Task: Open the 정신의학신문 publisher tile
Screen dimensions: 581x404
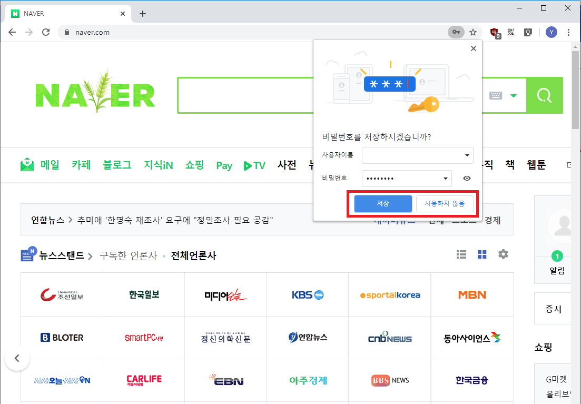Action: coord(225,338)
